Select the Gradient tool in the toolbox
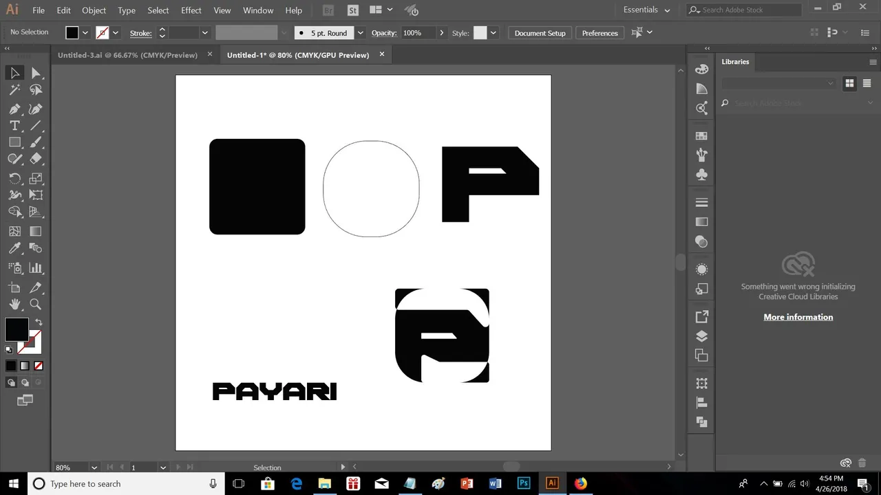The width and height of the screenshot is (881, 495). coord(36,232)
